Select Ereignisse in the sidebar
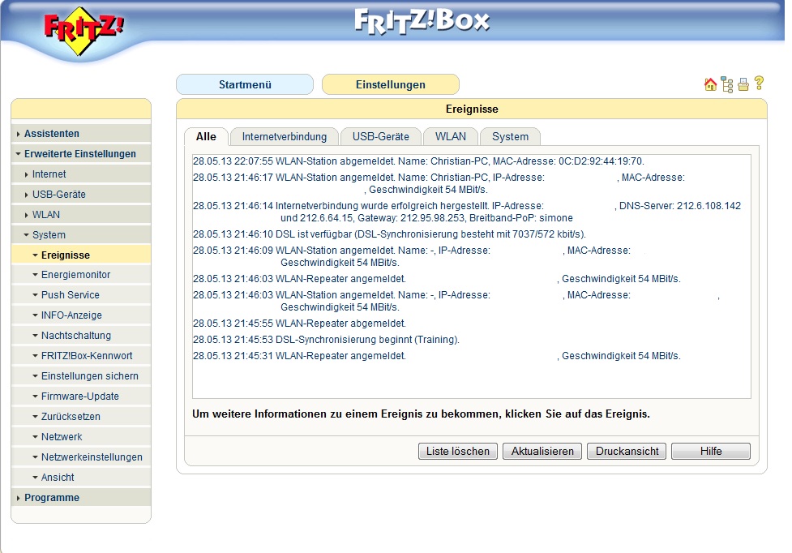This screenshot has height=553, width=792. (x=81, y=255)
